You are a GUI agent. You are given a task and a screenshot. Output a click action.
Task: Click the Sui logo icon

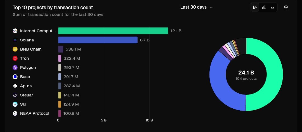[15, 104]
